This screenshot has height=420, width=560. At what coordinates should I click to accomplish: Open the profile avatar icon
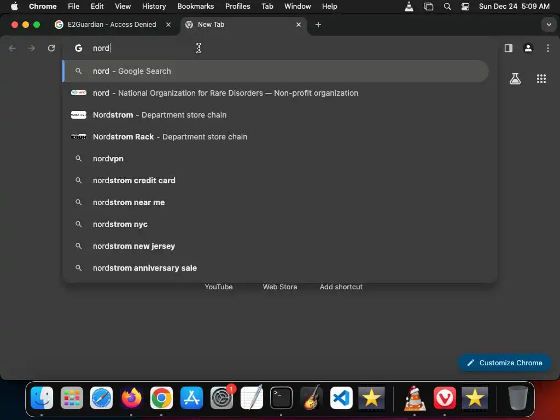coord(528,48)
